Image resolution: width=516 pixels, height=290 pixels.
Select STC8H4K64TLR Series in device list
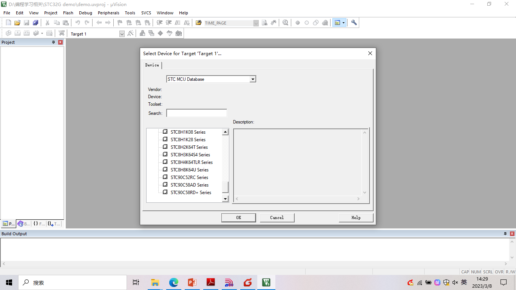coord(192,162)
